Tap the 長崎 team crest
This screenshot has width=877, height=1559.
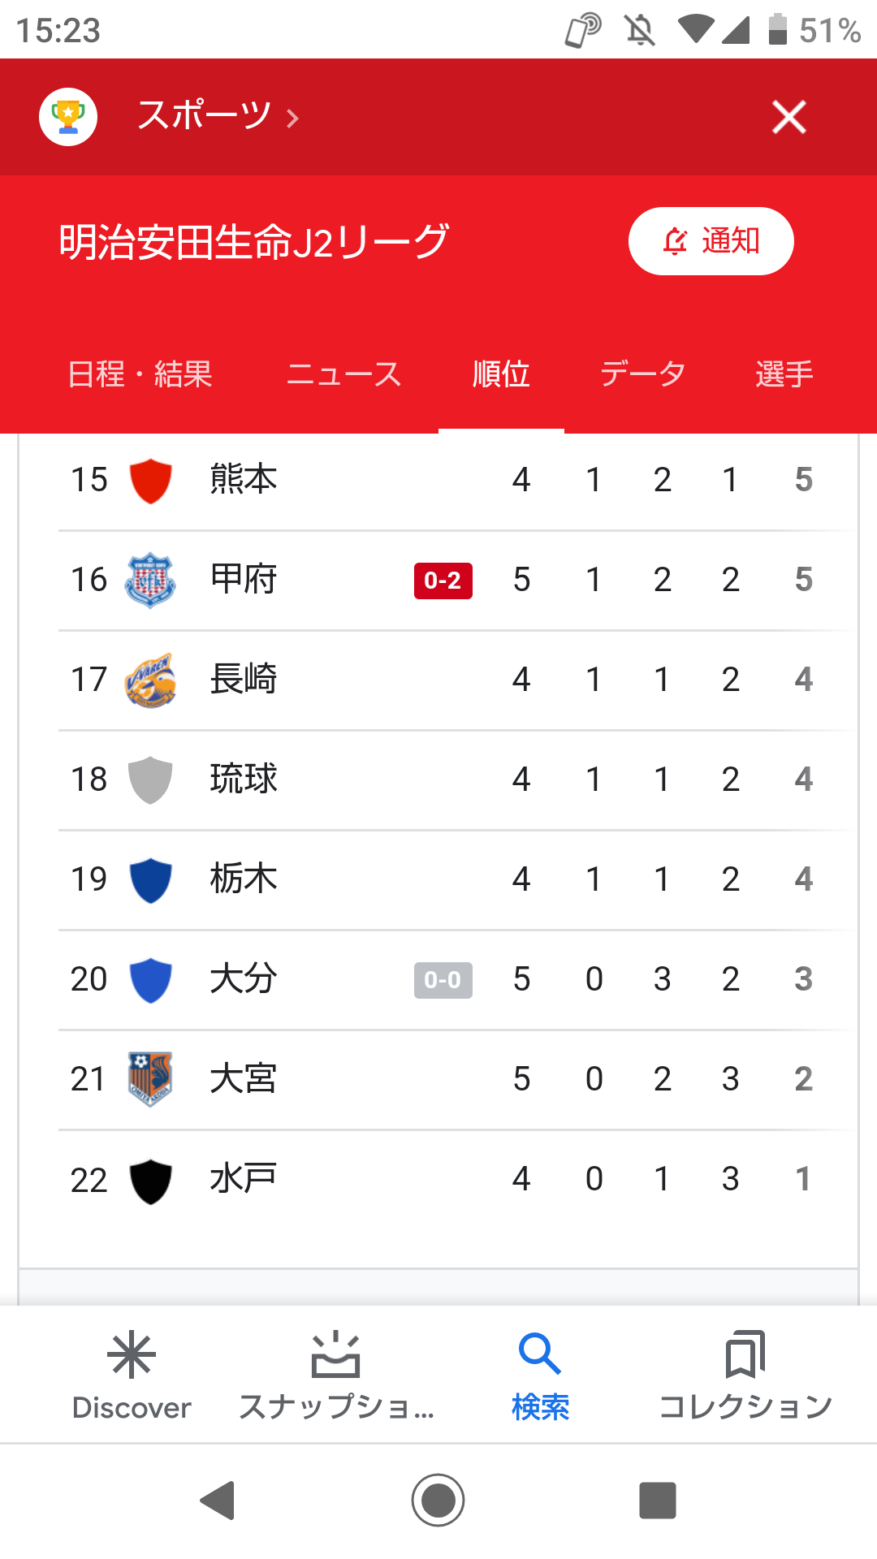(150, 680)
